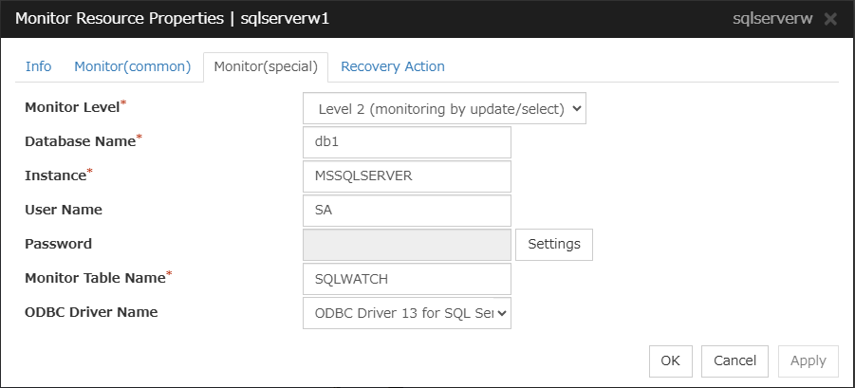Screen dimensions: 855x388
Task: Switch to the Info tab
Action: pos(39,66)
